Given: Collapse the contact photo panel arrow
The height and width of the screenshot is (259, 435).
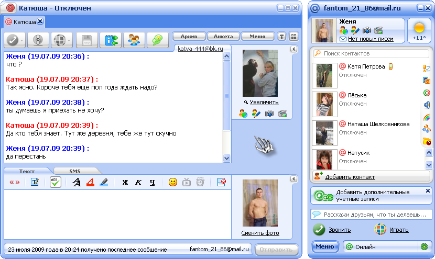Looking at the screenshot, I should (x=294, y=49).
